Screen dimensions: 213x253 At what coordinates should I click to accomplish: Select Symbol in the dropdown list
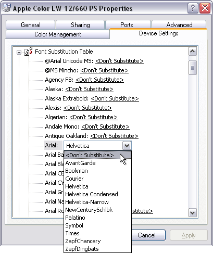click(x=98, y=225)
